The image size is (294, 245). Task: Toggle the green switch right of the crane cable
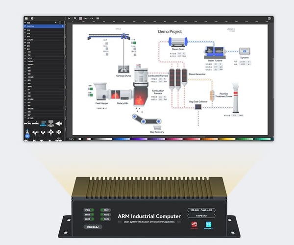pyautogui.click(x=133, y=43)
